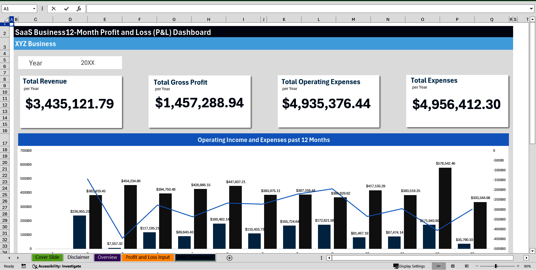
Task: Click the Cancel X icon near formula bar
Action: click(54, 8)
